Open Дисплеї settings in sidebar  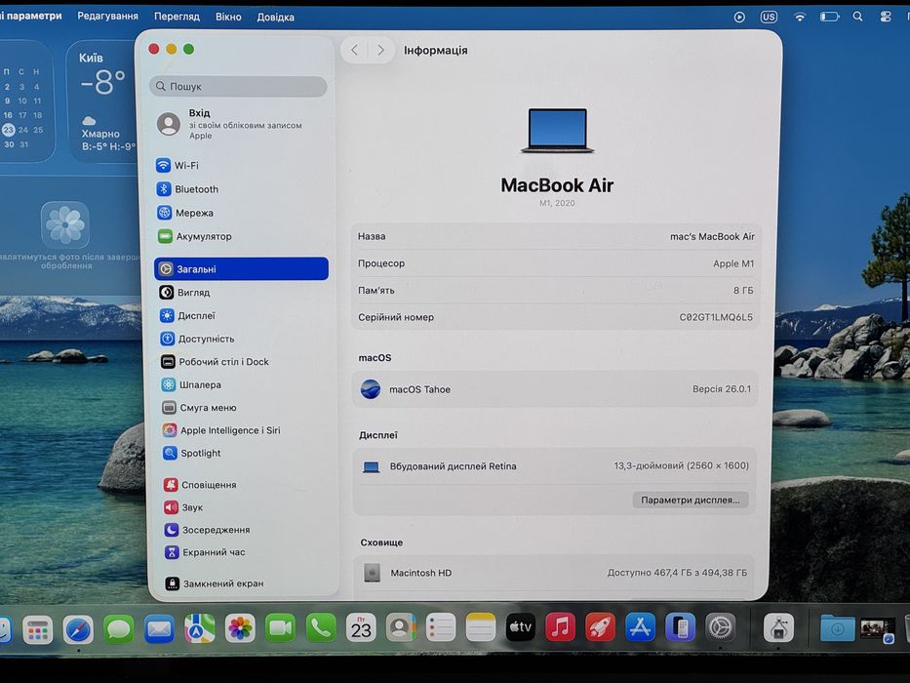[241, 315]
